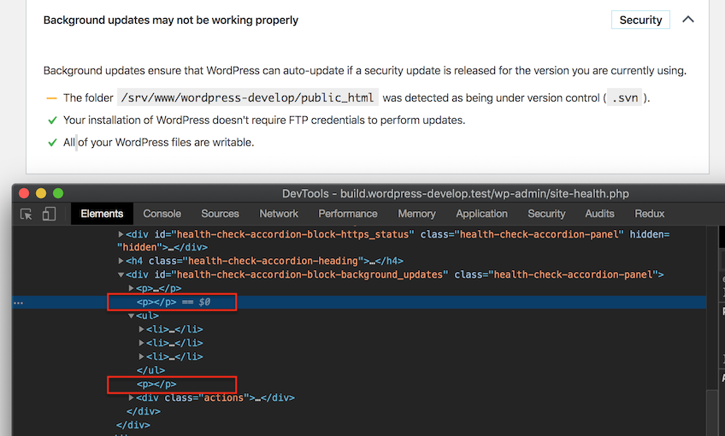
Task: Activate the DevTools inspect element picker icon
Action: [27, 214]
